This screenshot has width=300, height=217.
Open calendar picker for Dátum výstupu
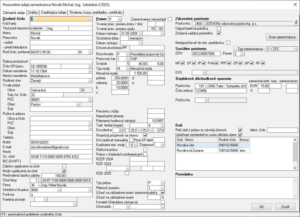coord(141,43)
